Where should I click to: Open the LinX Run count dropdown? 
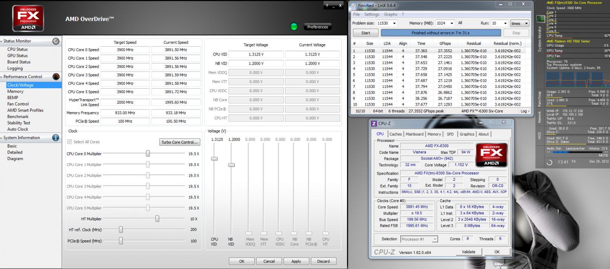coord(505,23)
